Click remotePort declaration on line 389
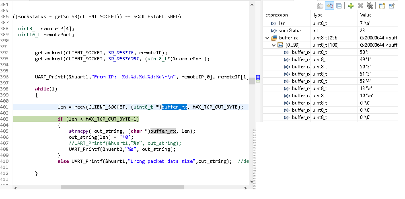Image resolution: width=405 pixels, height=199 pixels. (59, 35)
